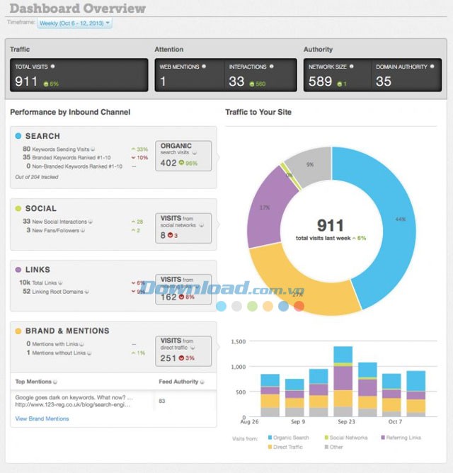Click info icon beside Web Mentions

pos(205,67)
